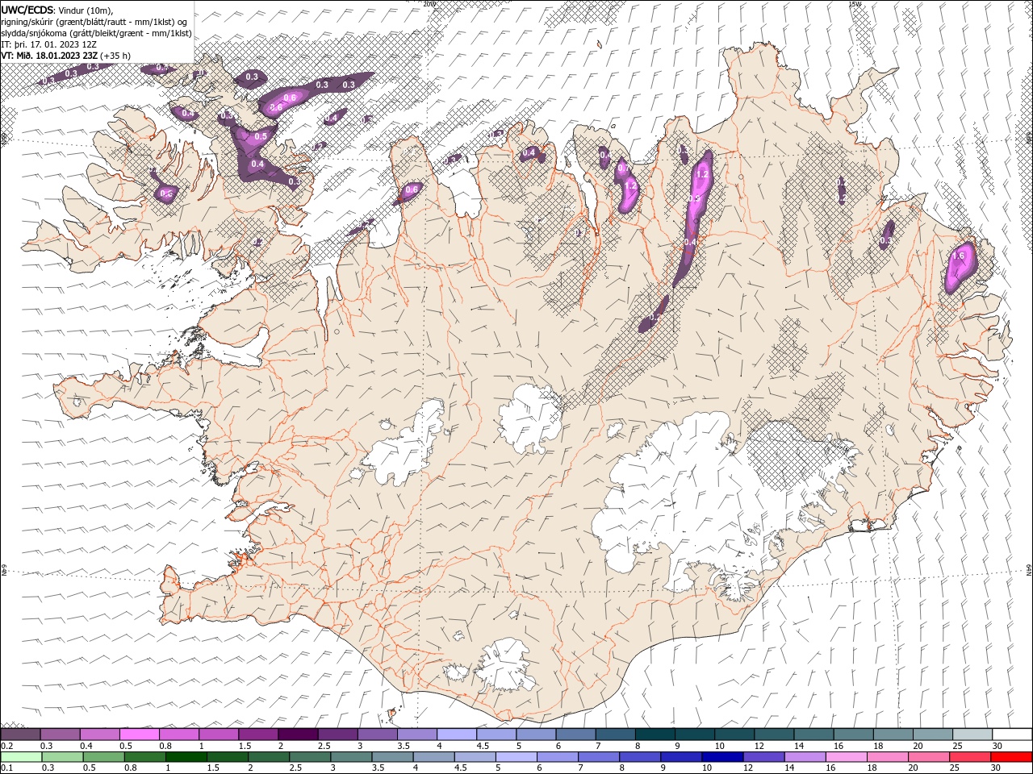Select the 'IT: þri. 17. 01. 2023 12Z' line
The height and width of the screenshot is (774, 1033).
tap(48, 44)
